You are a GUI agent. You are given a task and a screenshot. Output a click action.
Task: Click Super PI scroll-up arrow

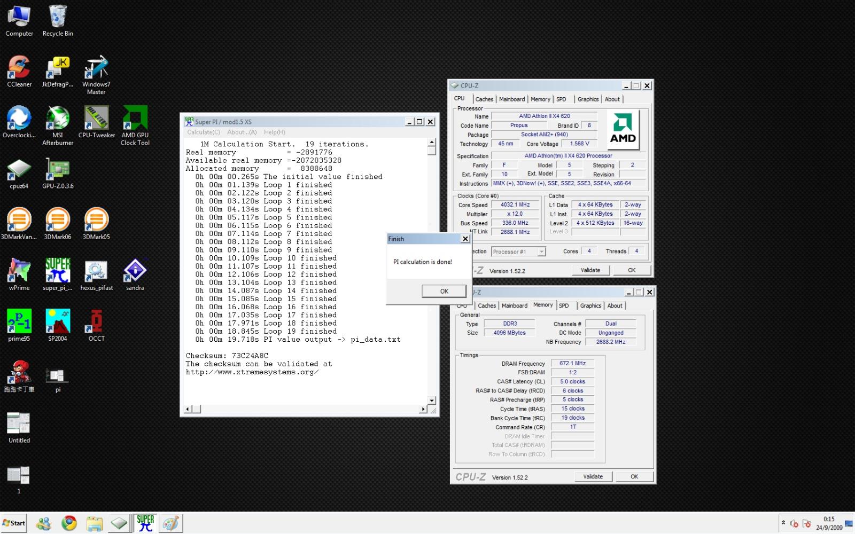pyautogui.click(x=432, y=143)
